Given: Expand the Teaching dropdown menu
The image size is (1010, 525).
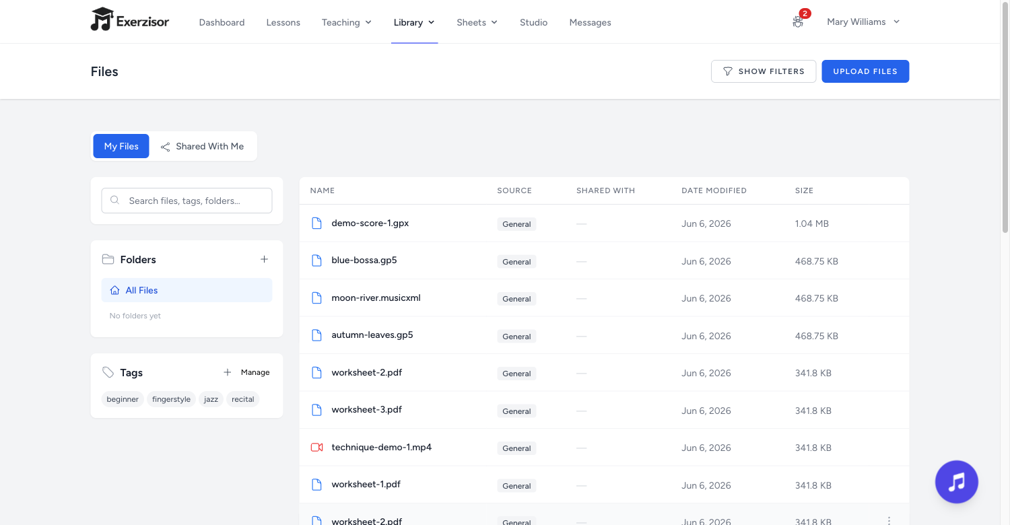Looking at the screenshot, I should pos(347,22).
